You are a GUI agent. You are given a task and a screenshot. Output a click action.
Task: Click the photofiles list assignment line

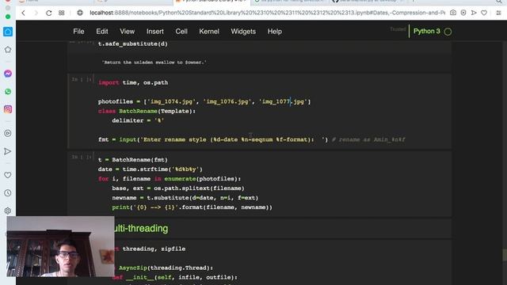(x=204, y=101)
